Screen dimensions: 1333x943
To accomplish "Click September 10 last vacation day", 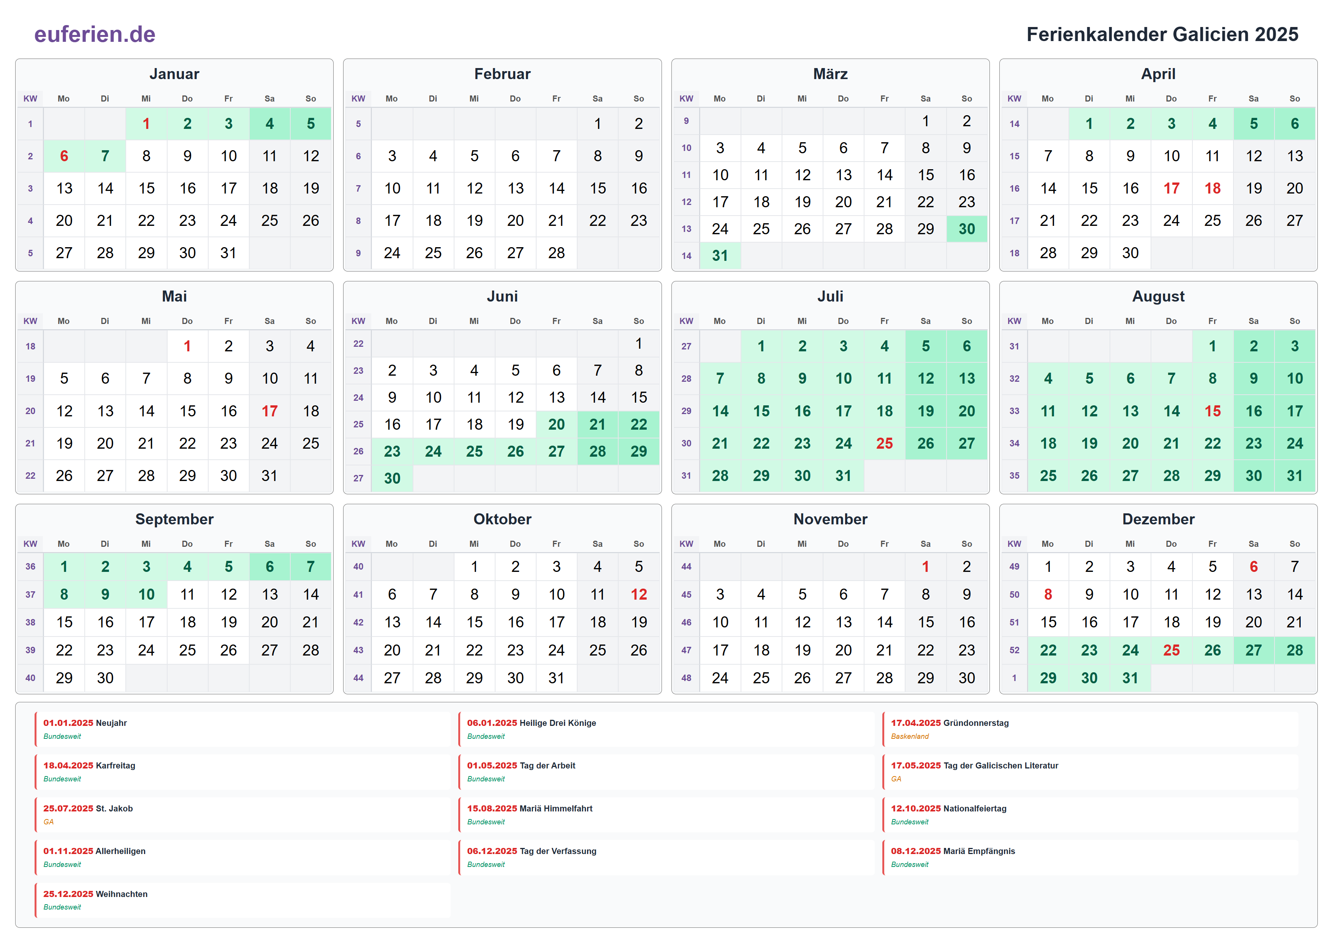I will pyautogui.click(x=146, y=594).
